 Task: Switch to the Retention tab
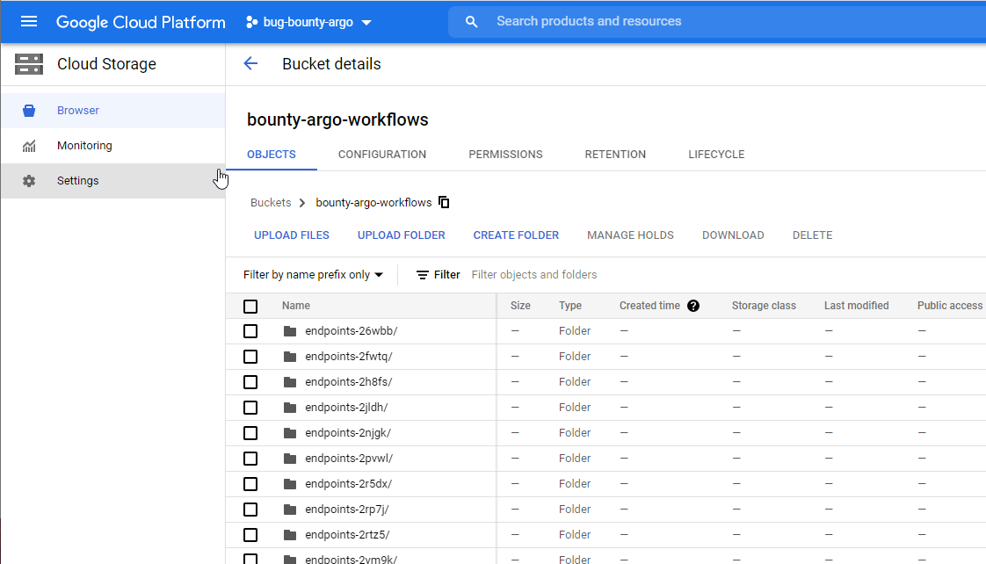(615, 155)
